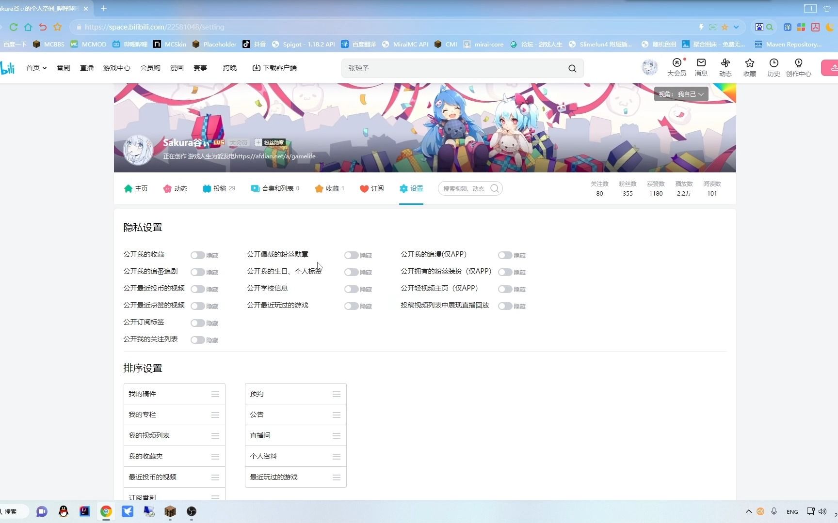The image size is (838, 523).
Task: Toggle 公开最近玩过的游戏 switch
Action: coord(351,306)
